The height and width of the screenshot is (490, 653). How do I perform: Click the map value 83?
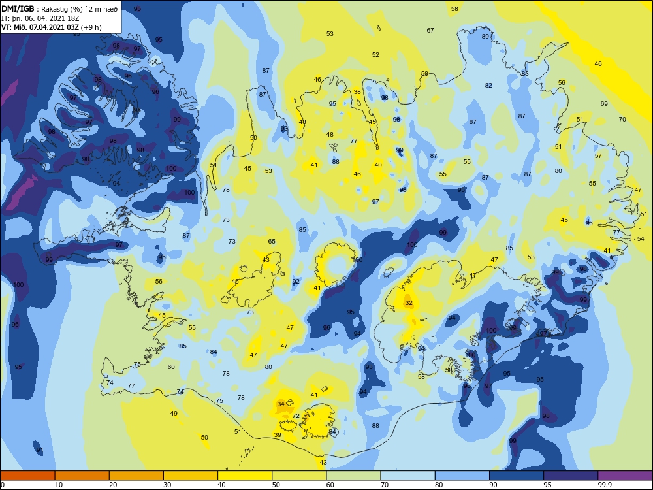point(525,73)
